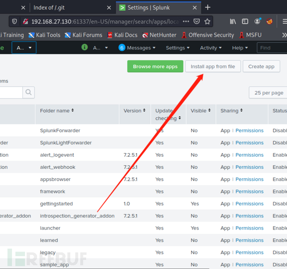Open Permissions for alert_logevent
The image size is (287, 269).
249,155
